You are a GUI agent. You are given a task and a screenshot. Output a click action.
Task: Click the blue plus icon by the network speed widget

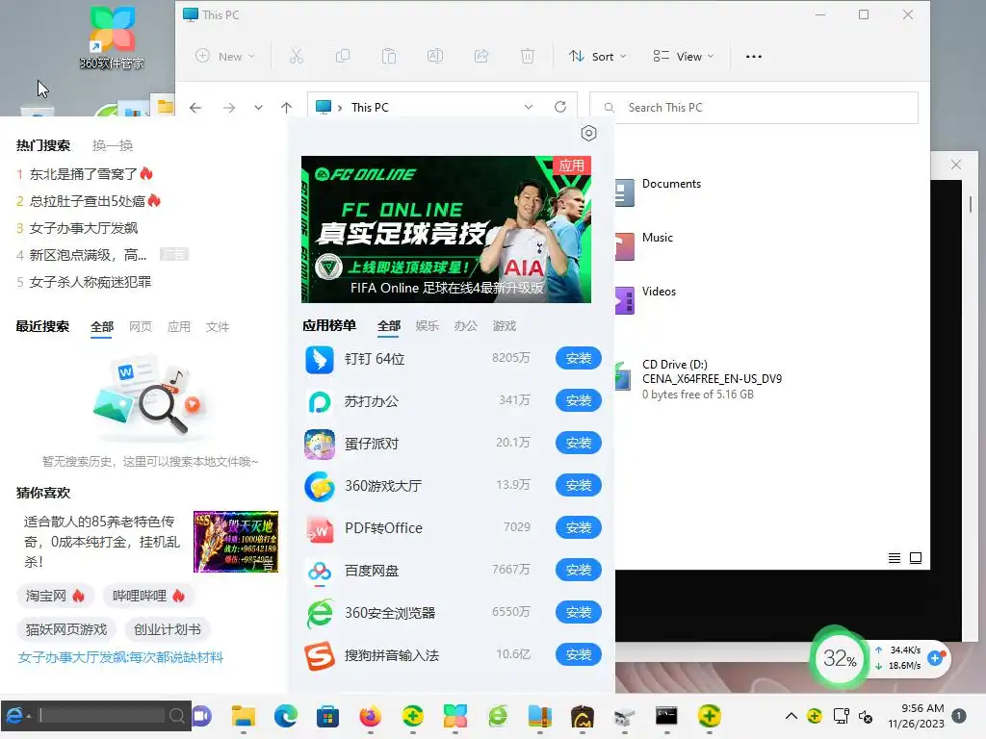[935, 658]
